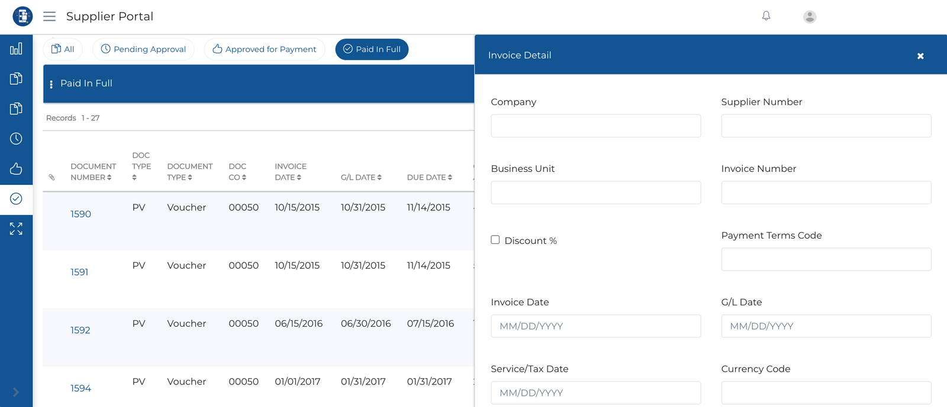Sort by Document Number column

[x=92, y=172]
